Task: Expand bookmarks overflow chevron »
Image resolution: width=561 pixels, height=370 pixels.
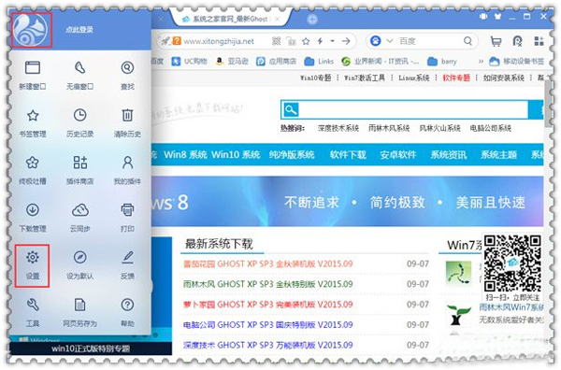Action: pos(481,62)
